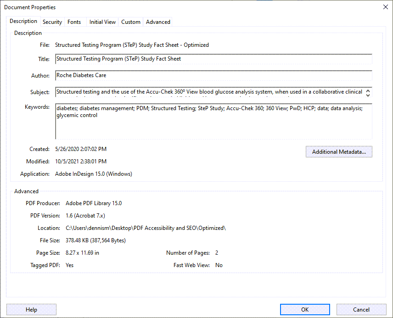Click Adobe InDesign 15.0 (Windows) application value

[x=94, y=174]
